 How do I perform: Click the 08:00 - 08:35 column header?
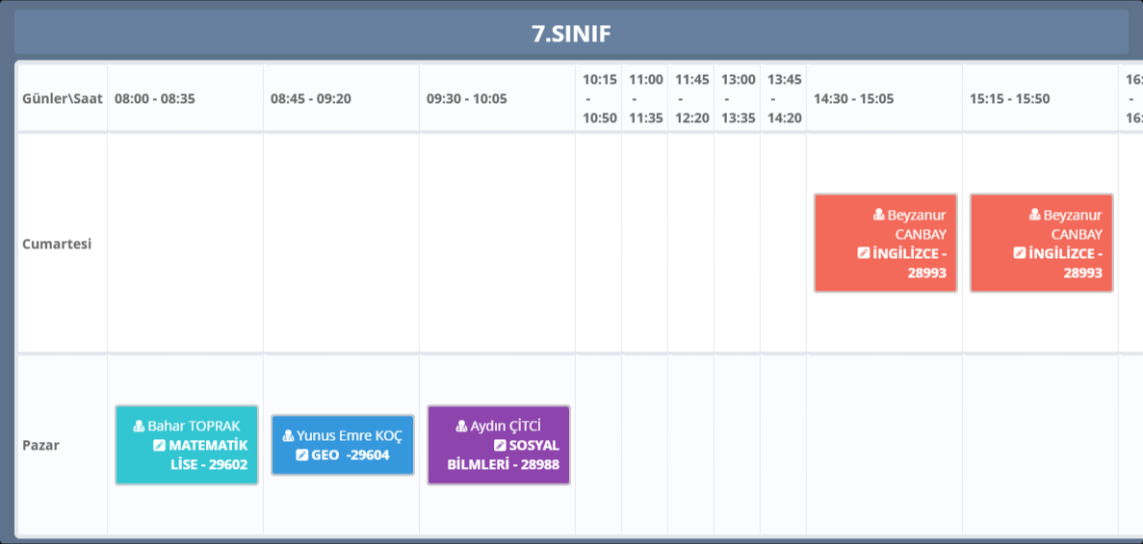(155, 98)
